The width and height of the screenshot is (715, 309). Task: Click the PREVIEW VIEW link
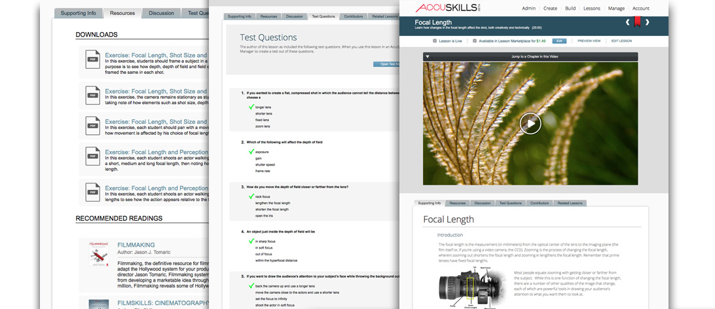point(589,41)
